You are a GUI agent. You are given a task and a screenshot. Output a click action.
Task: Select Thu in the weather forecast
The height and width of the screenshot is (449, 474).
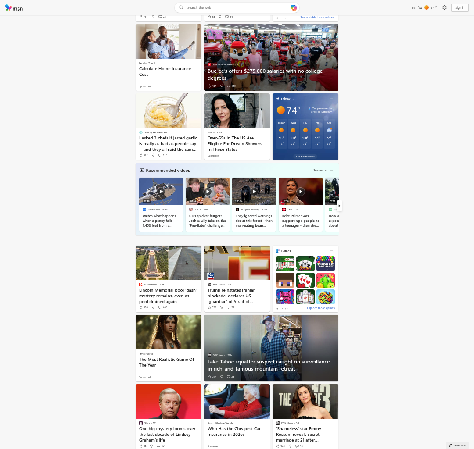(x=305, y=133)
